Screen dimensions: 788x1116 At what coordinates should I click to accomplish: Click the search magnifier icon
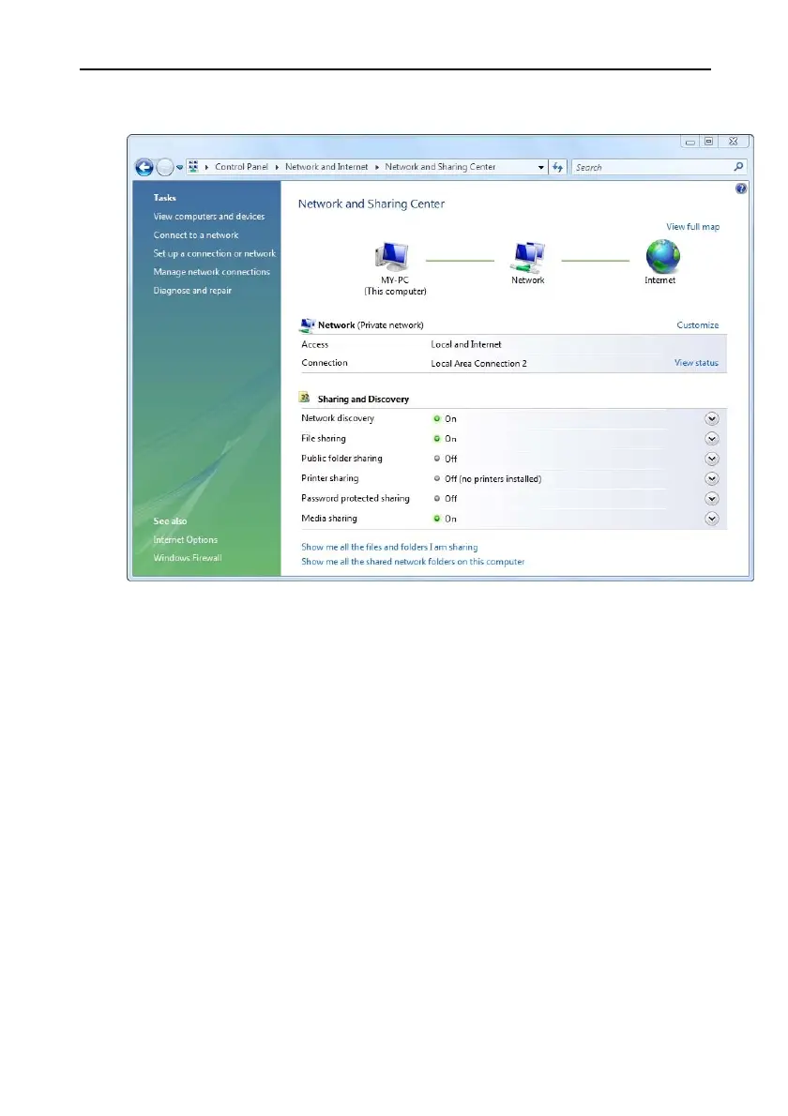tap(738, 167)
